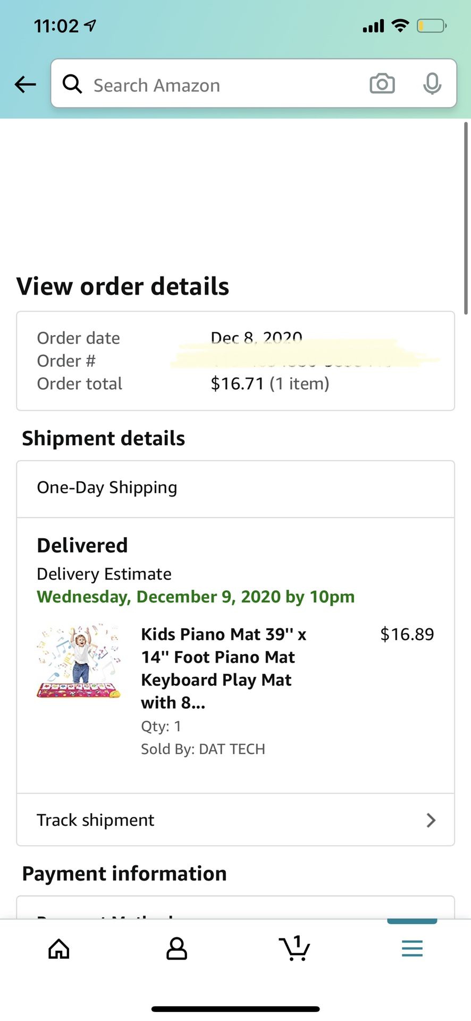Tap the back arrow

point(25,84)
